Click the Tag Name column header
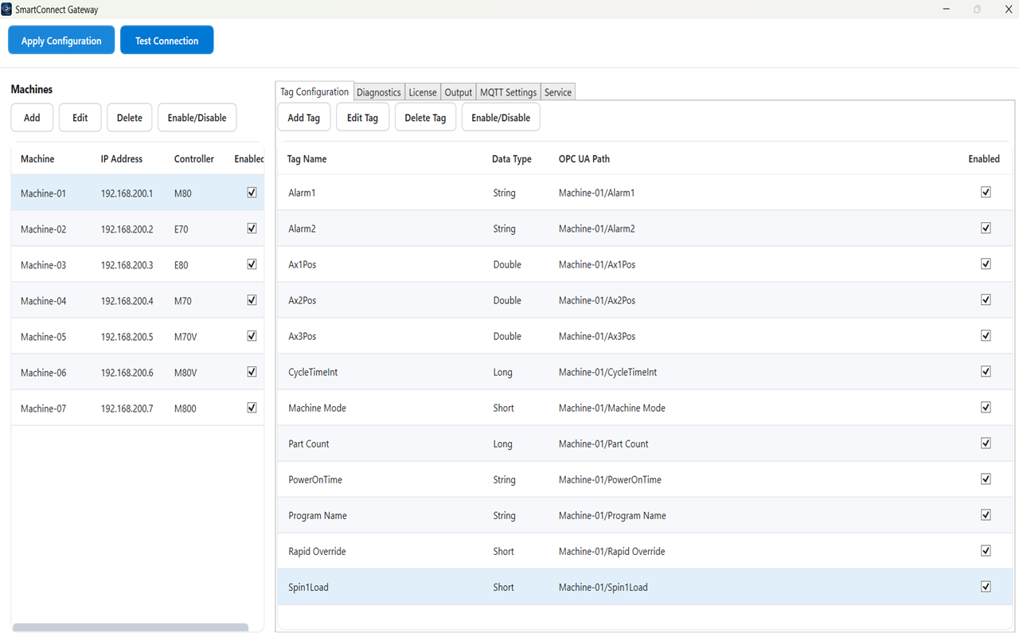Image resolution: width=1019 pixels, height=637 pixels. click(306, 159)
